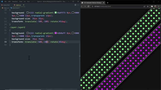The width and height of the screenshot is (161, 90).
Task: Select the style.css editor tab
Action: 18,5
